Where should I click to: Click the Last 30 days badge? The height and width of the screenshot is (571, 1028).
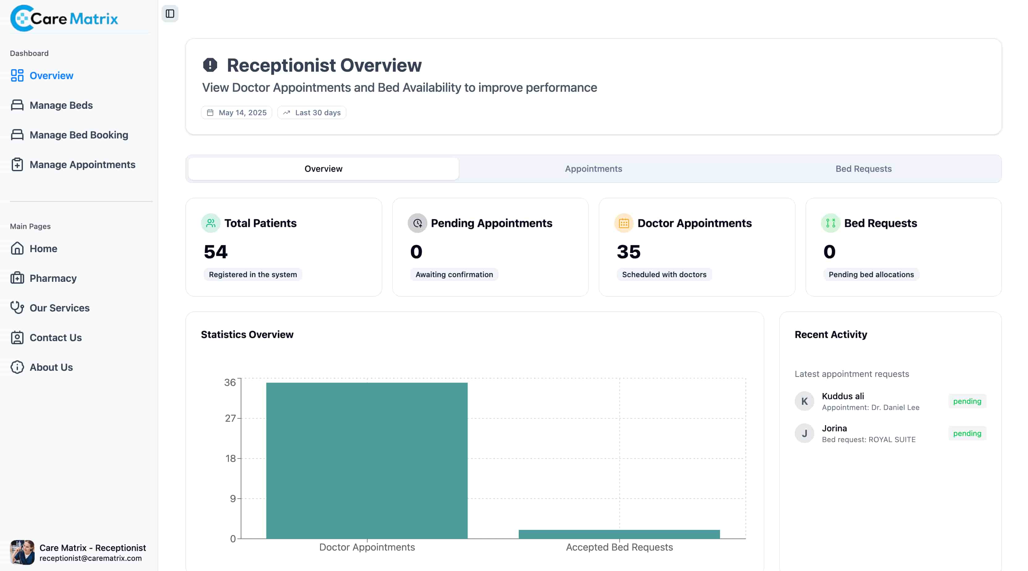(x=312, y=112)
